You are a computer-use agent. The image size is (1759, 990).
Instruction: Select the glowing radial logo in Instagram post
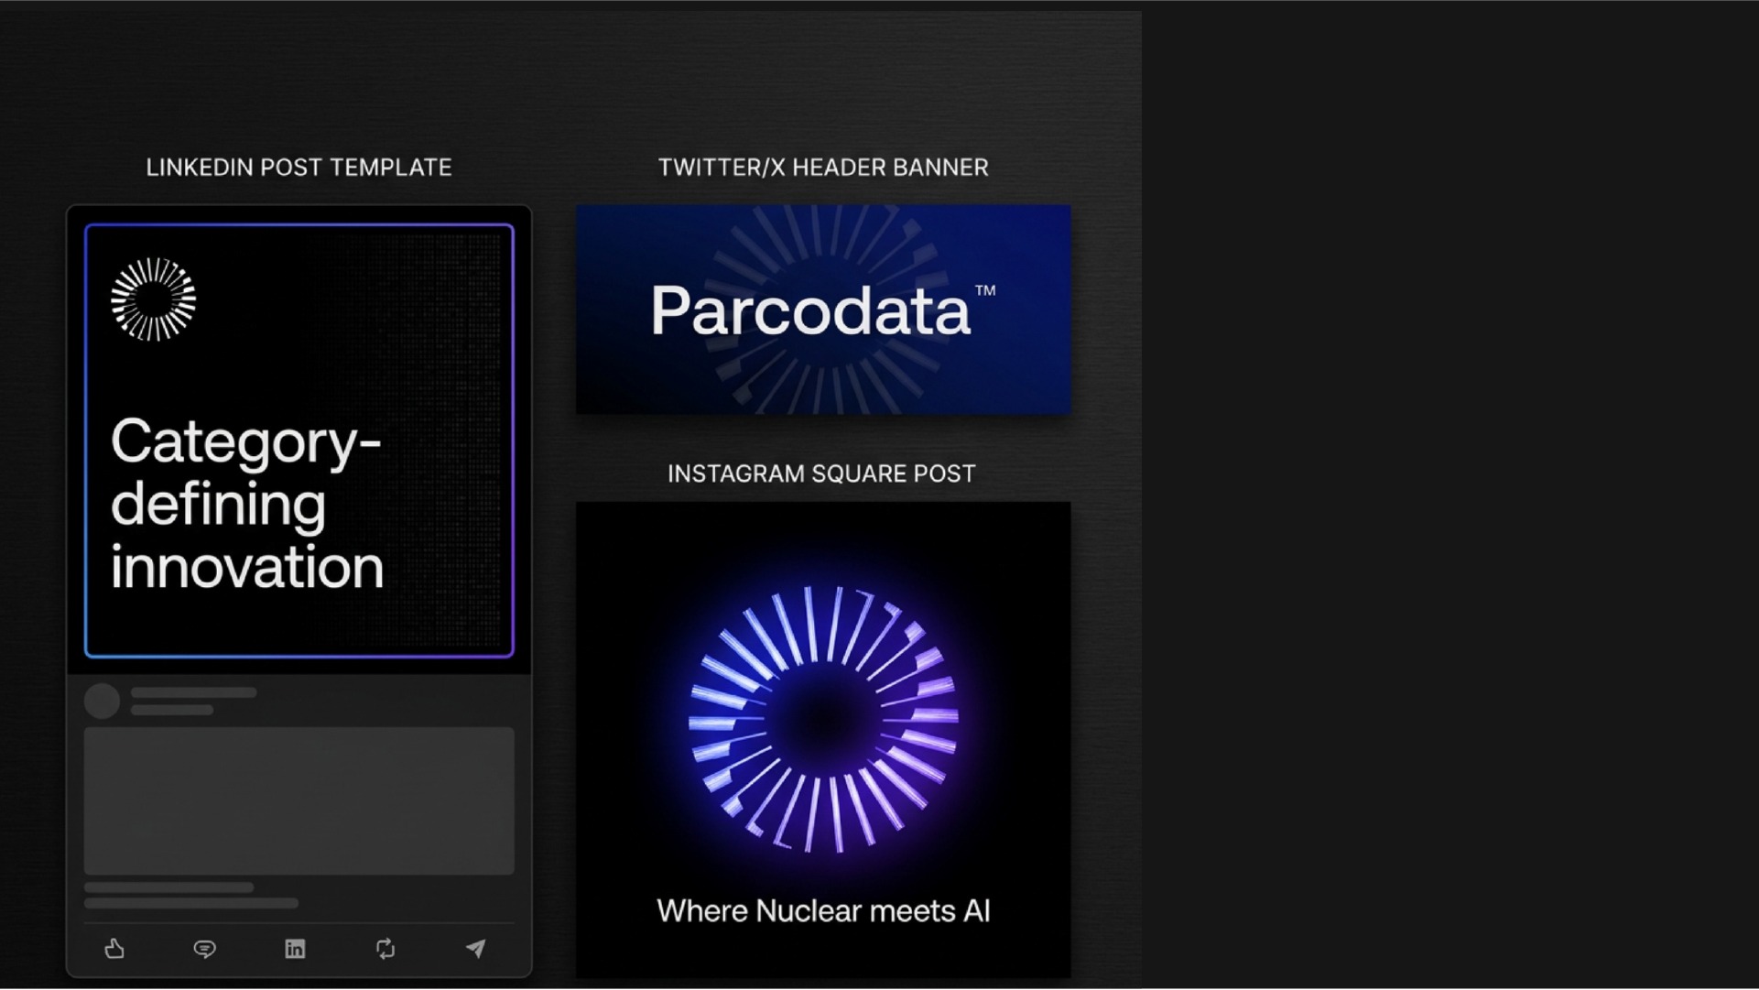click(823, 720)
